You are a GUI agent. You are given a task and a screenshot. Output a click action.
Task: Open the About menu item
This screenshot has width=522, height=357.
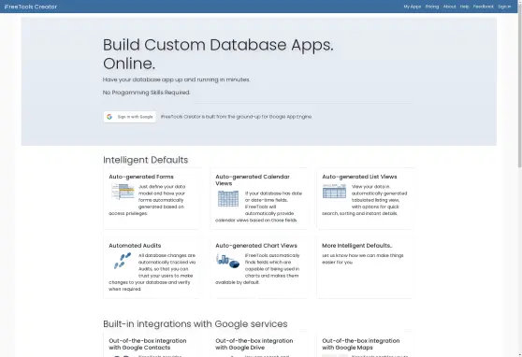pos(449,7)
